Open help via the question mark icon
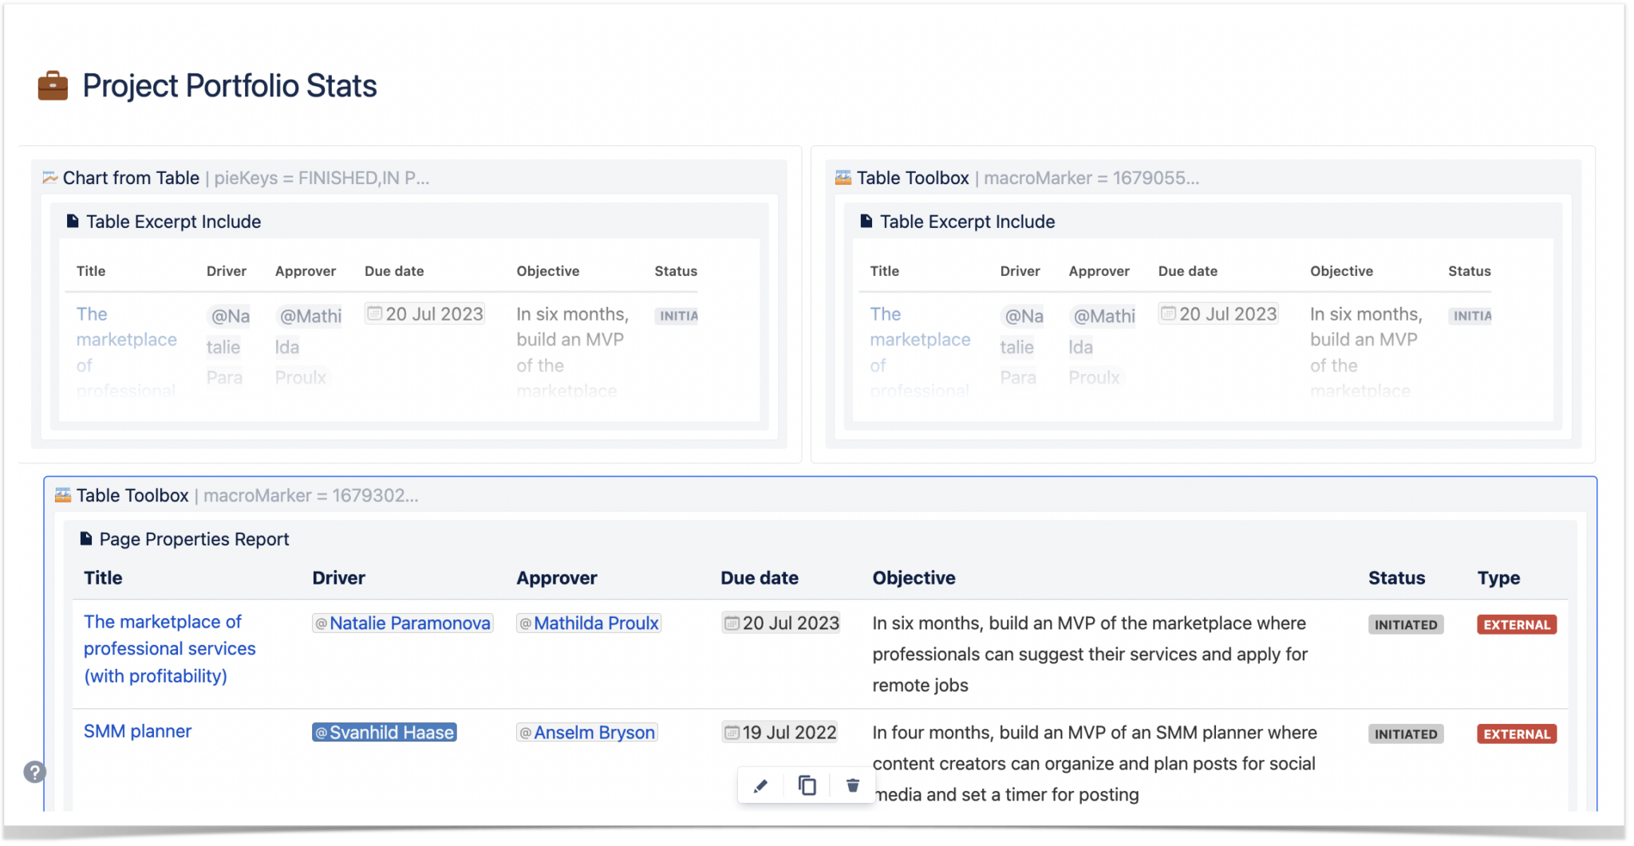Image resolution: width=1634 pixels, height=846 pixels. click(x=34, y=771)
